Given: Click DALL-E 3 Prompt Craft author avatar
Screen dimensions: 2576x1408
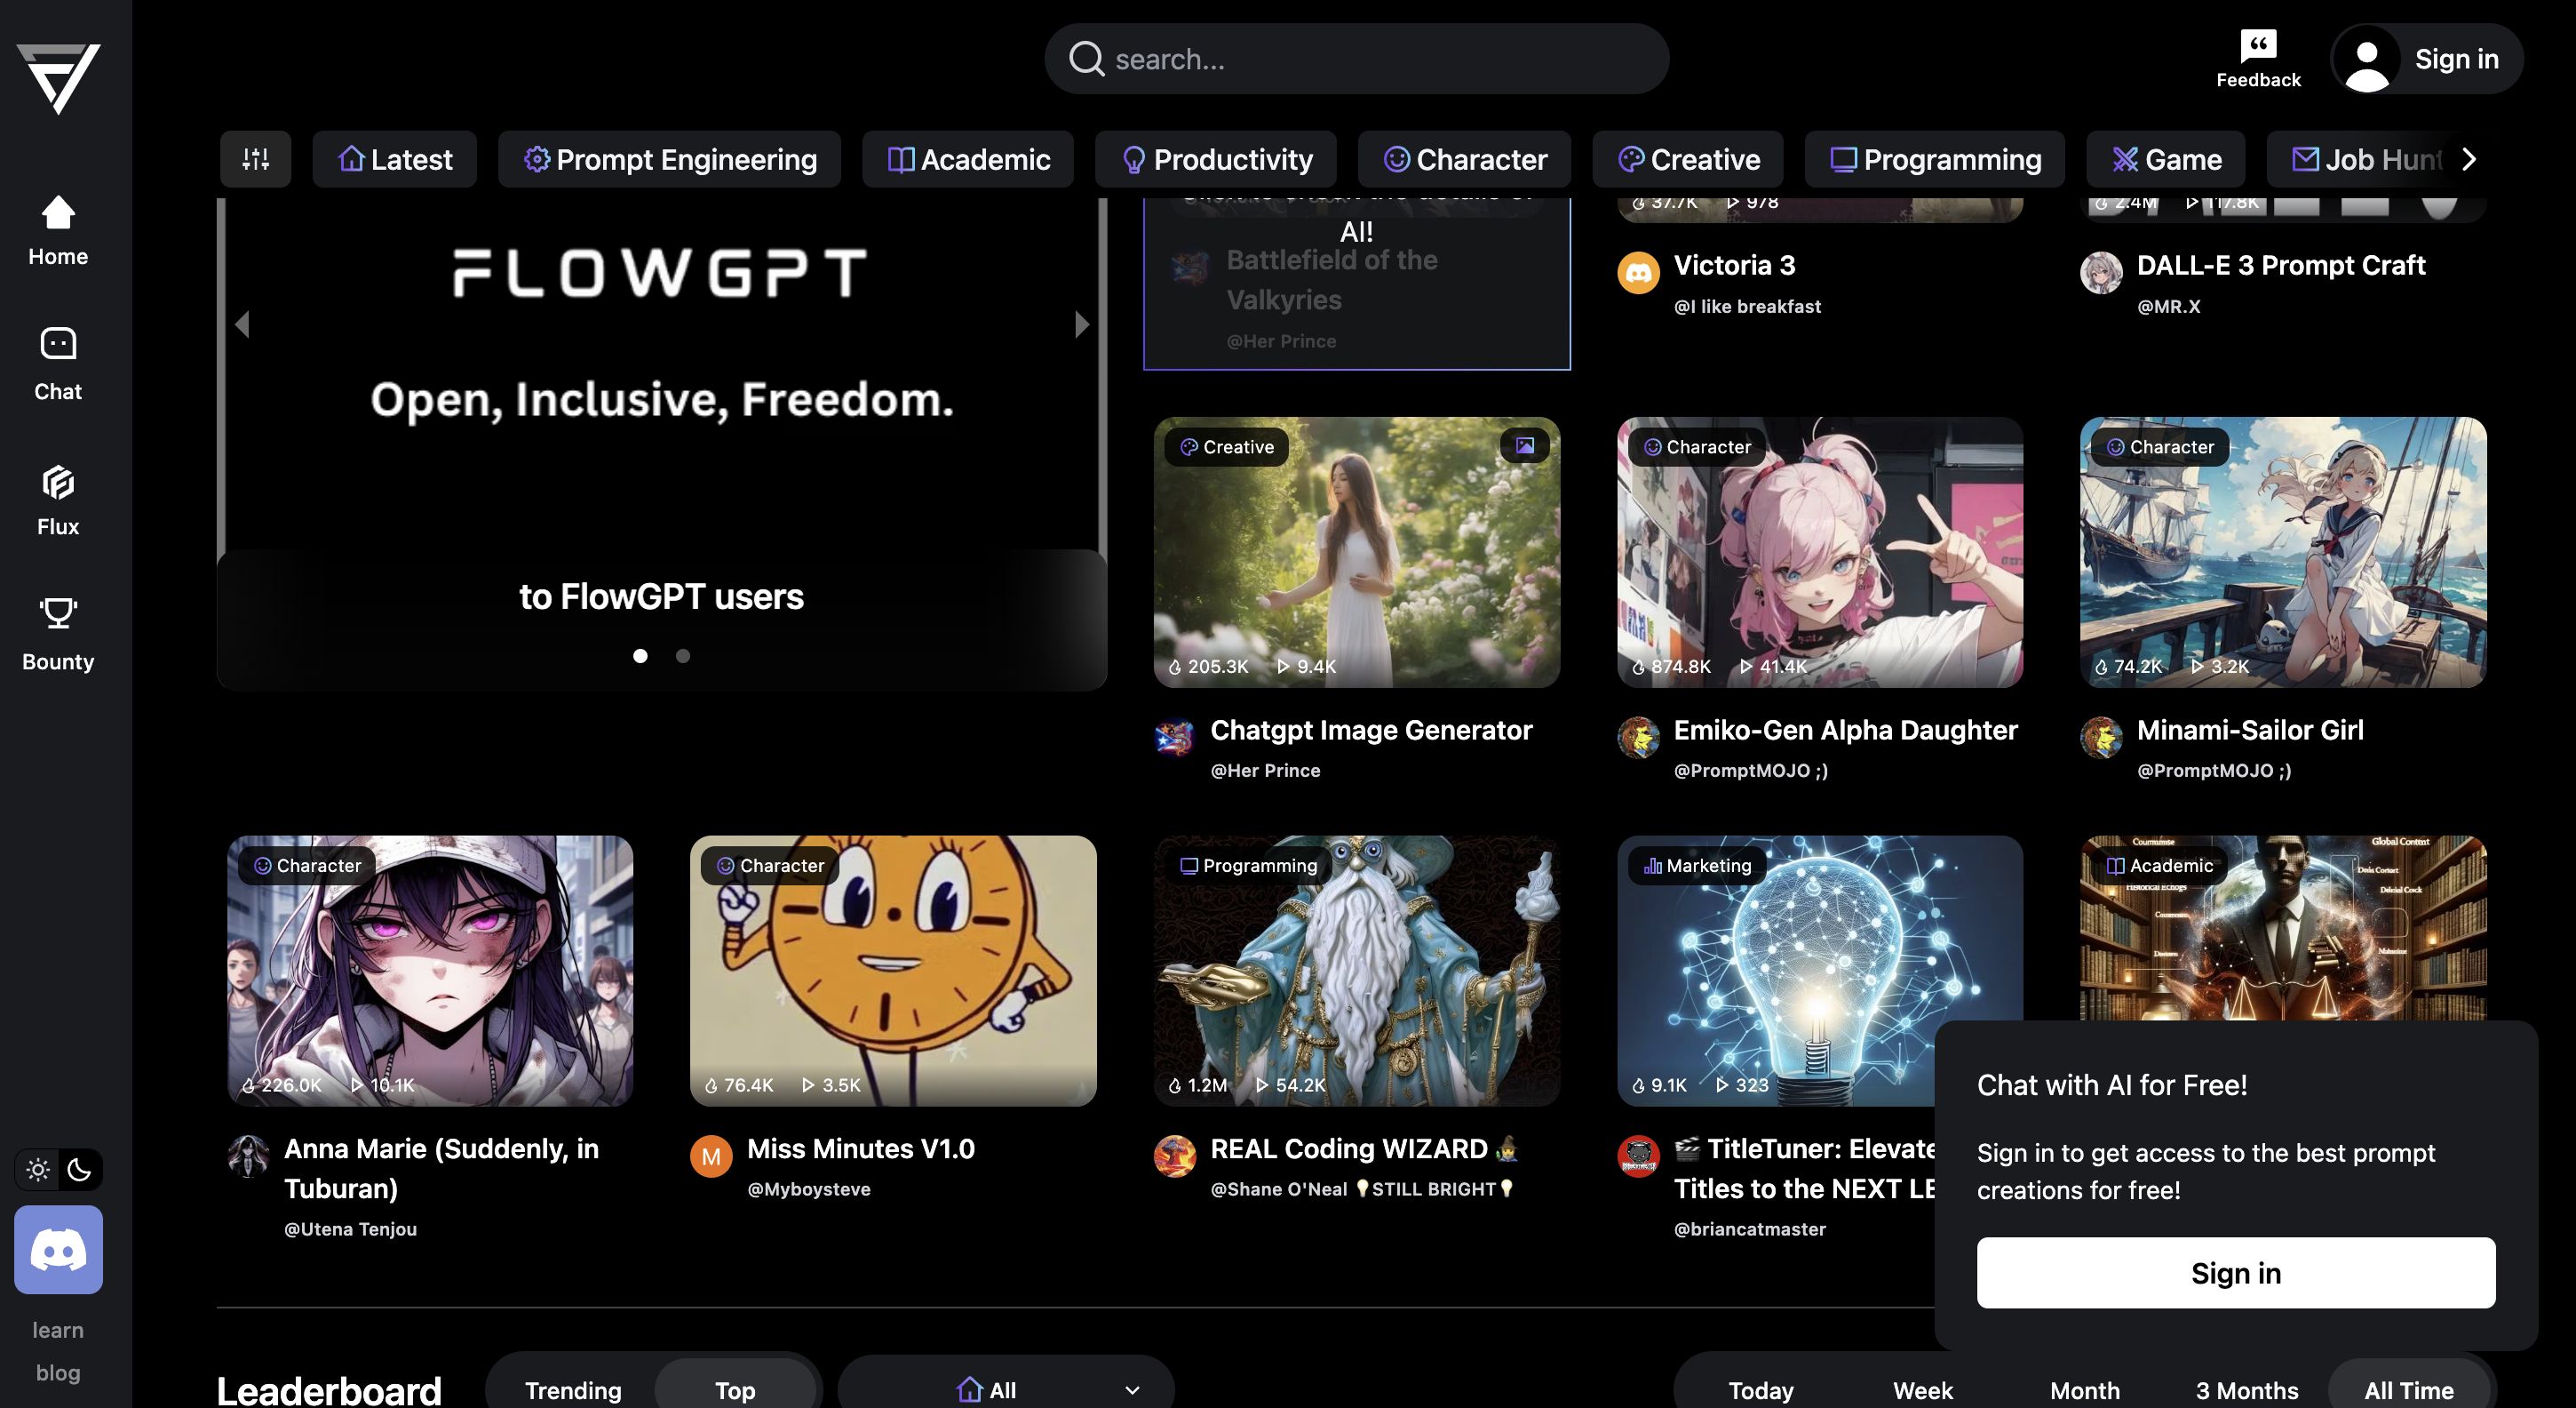Looking at the screenshot, I should 2101,273.
